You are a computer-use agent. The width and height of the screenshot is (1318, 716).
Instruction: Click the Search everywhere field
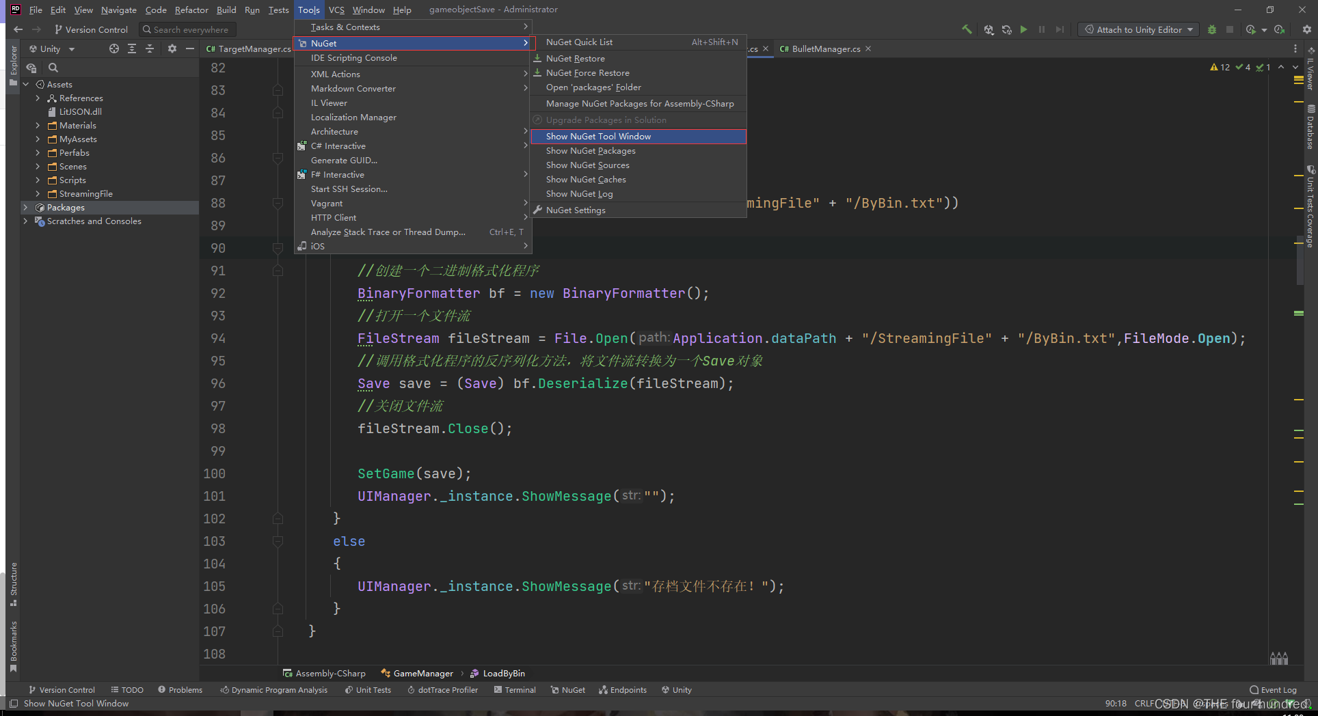[x=188, y=29]
